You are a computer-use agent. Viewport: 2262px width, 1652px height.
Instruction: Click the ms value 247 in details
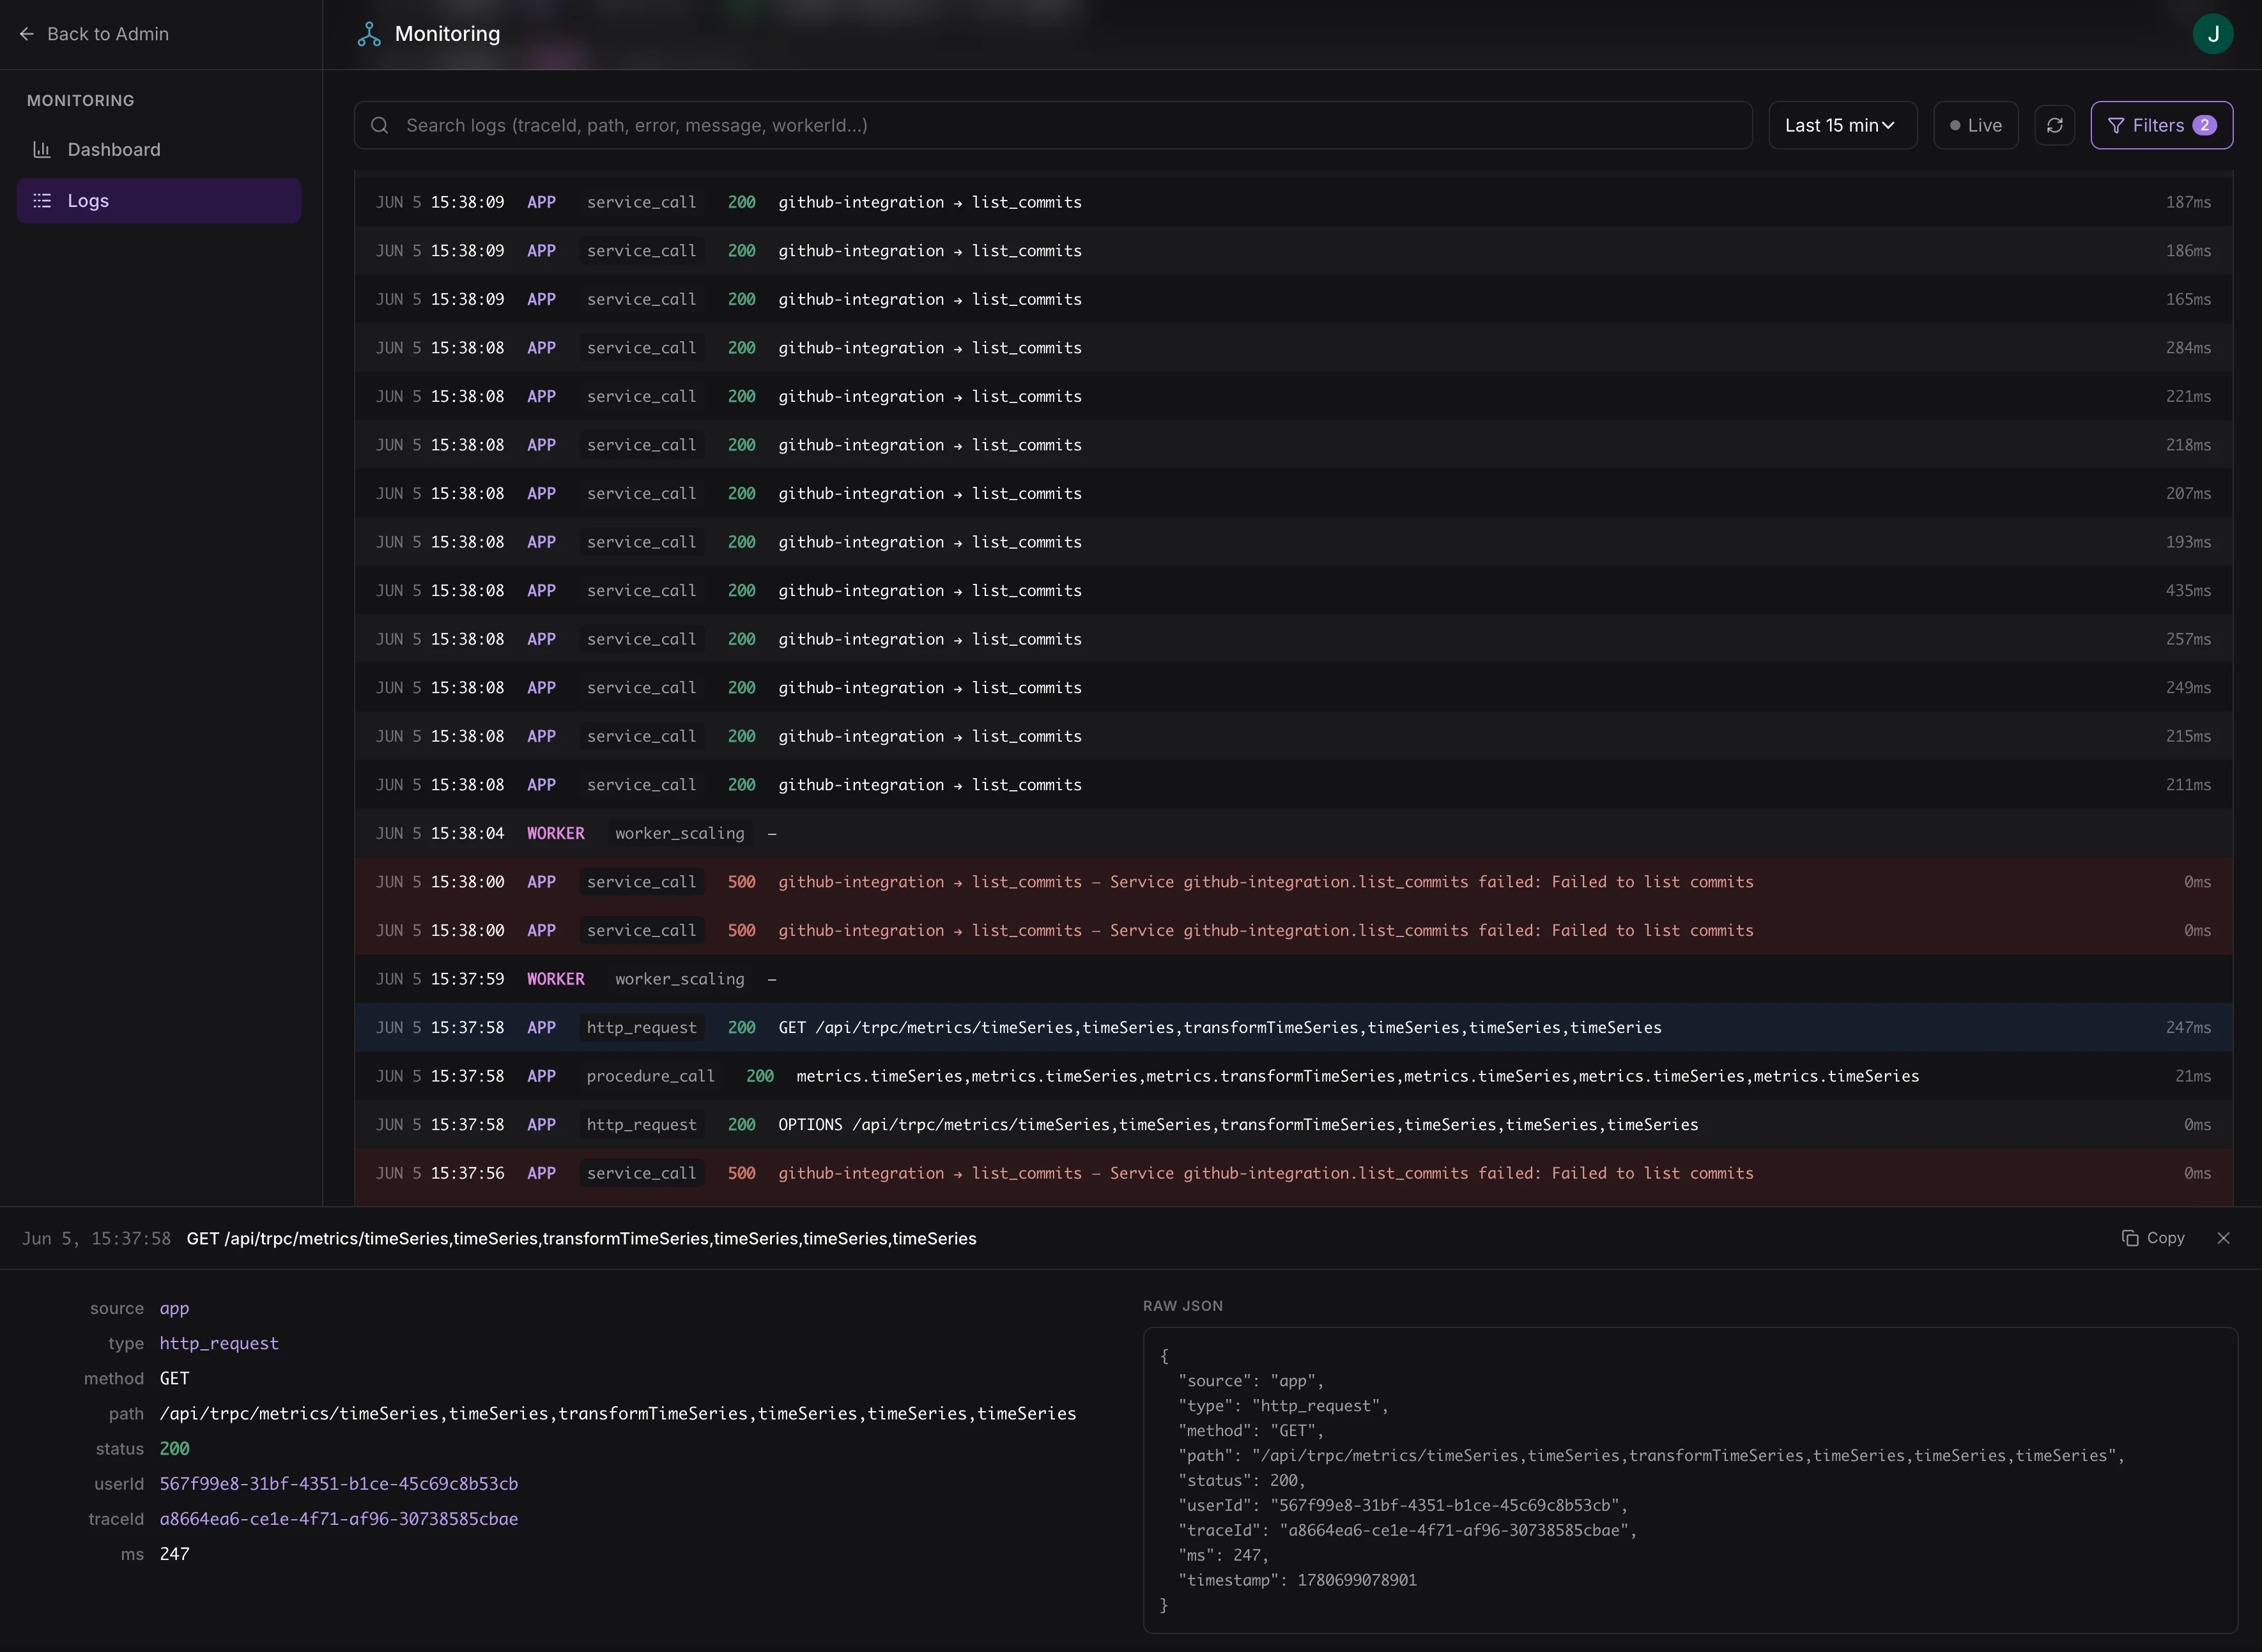coord(174,1554)
